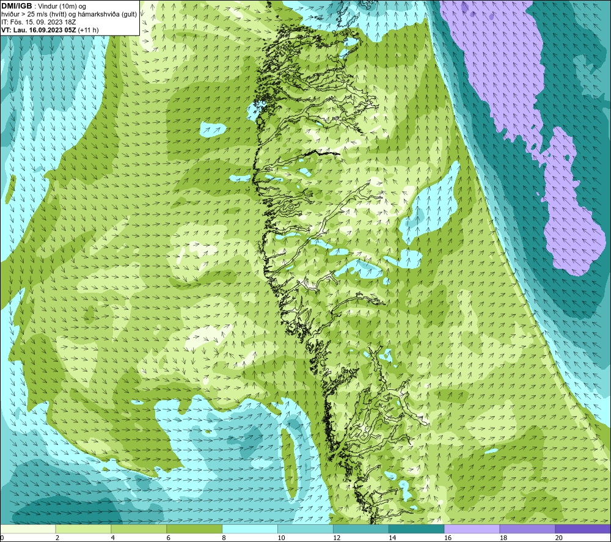
Task: Select the 16–18 m/s light purple swatch
Action: 472,529
